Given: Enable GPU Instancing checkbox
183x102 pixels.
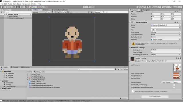Looking at the screenshot, I should 174,85.
